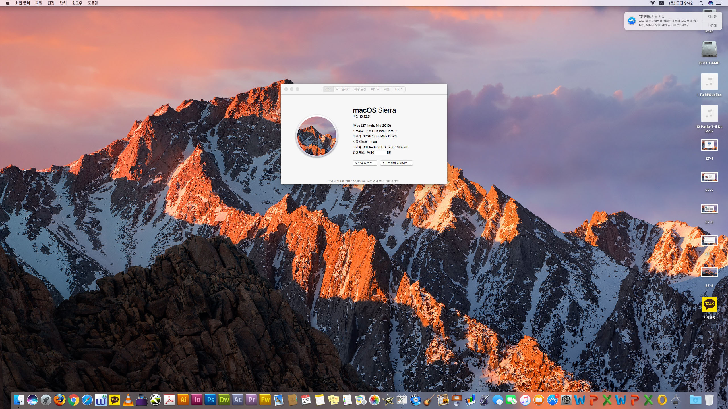Switch to the 저장 공간 tab
The height and width of the screenshot is (409, 728).
click(360, 89)
